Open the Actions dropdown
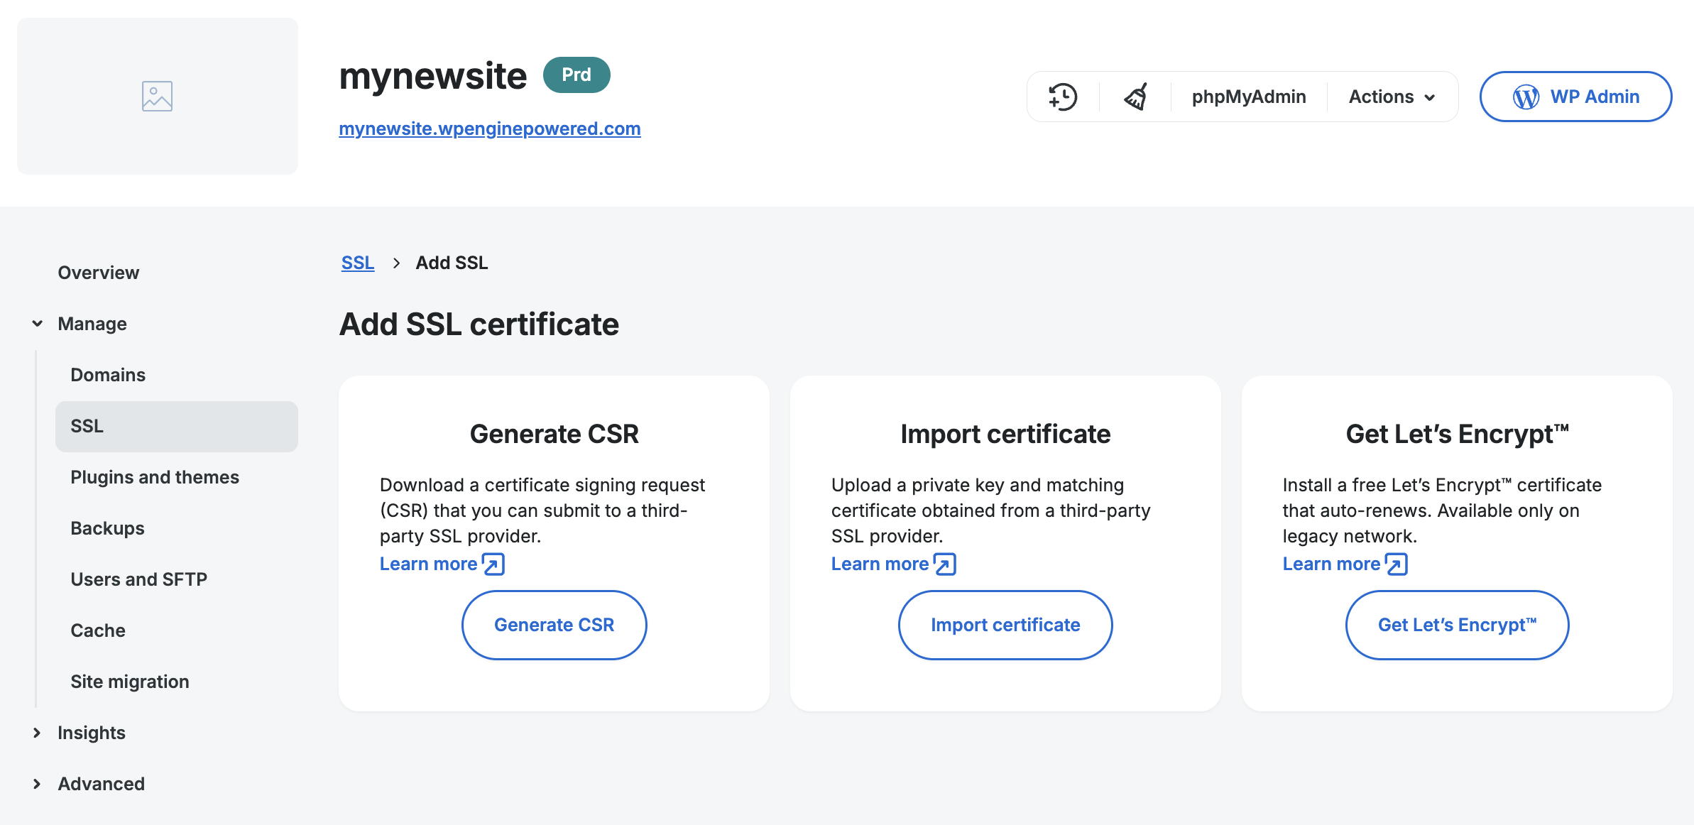This screenshot has width=1694, height=825. coord(1390,97)
